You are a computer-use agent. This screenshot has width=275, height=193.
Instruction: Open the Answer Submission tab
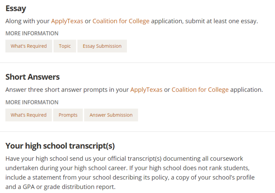111,115
